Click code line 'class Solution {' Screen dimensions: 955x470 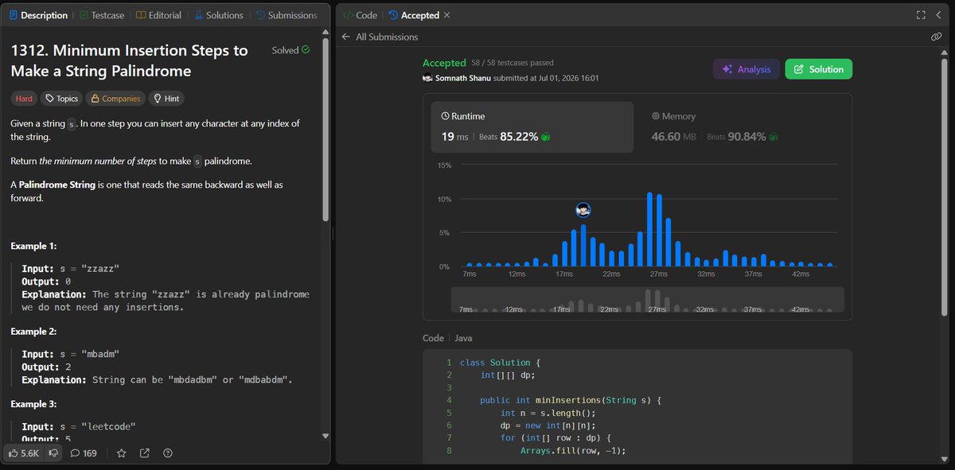coord(500,363)
